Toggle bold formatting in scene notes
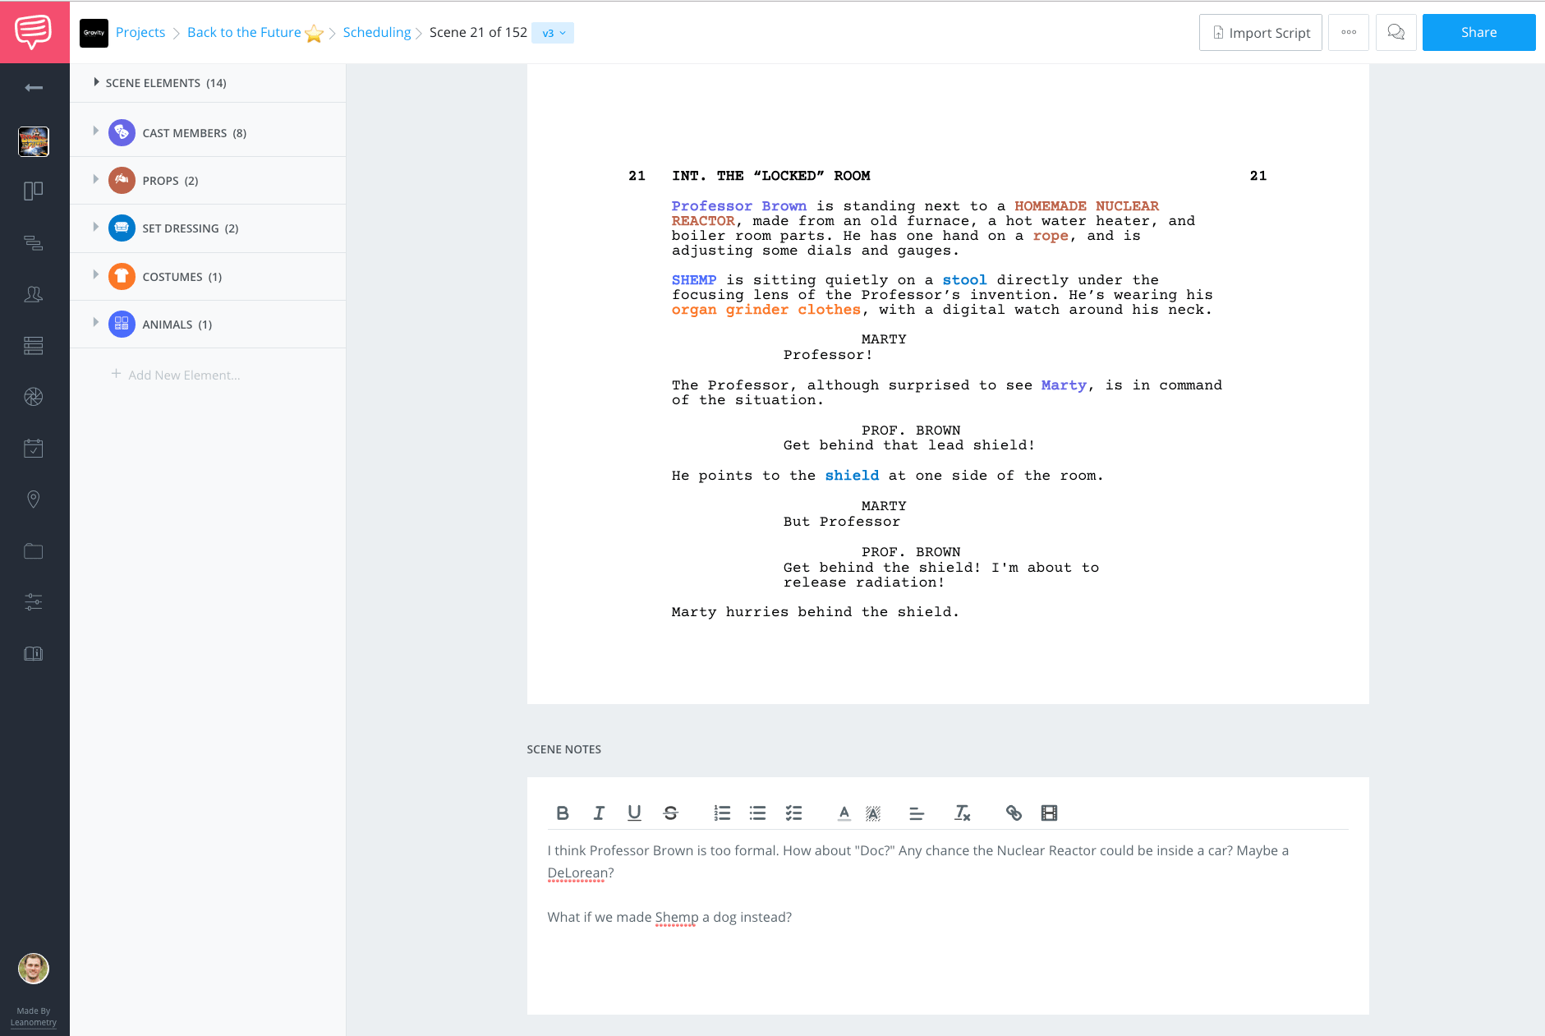 pyautogui.click(x=563, y=813)
